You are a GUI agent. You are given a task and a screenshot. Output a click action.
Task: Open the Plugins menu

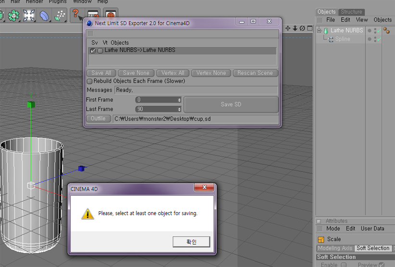click(x=58, y=1)
